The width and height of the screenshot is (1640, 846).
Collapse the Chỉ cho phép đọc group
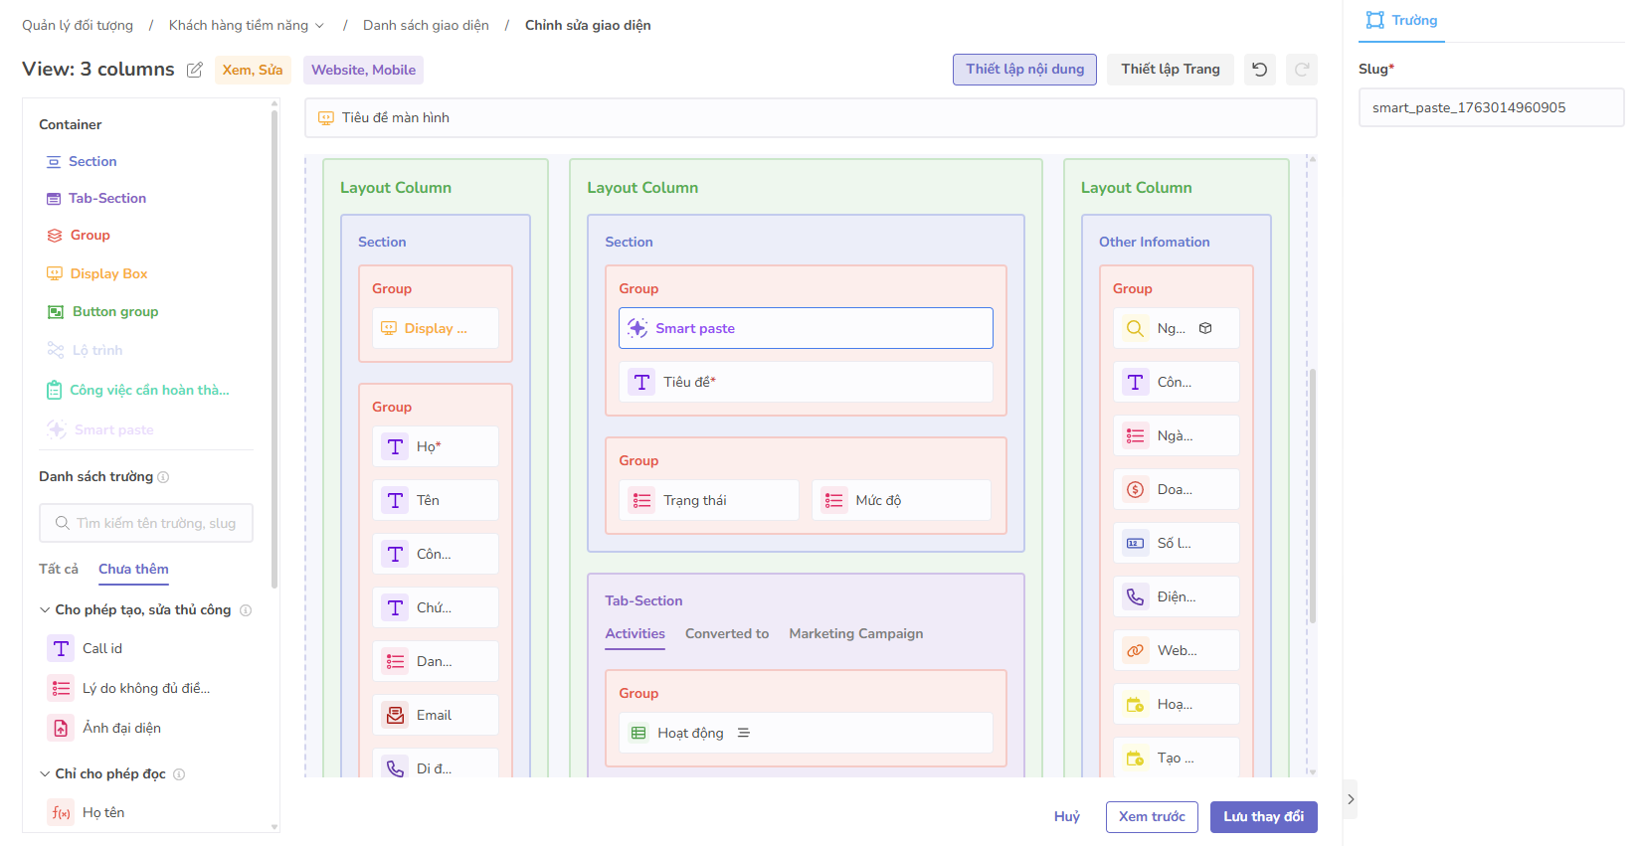(45, 773)
